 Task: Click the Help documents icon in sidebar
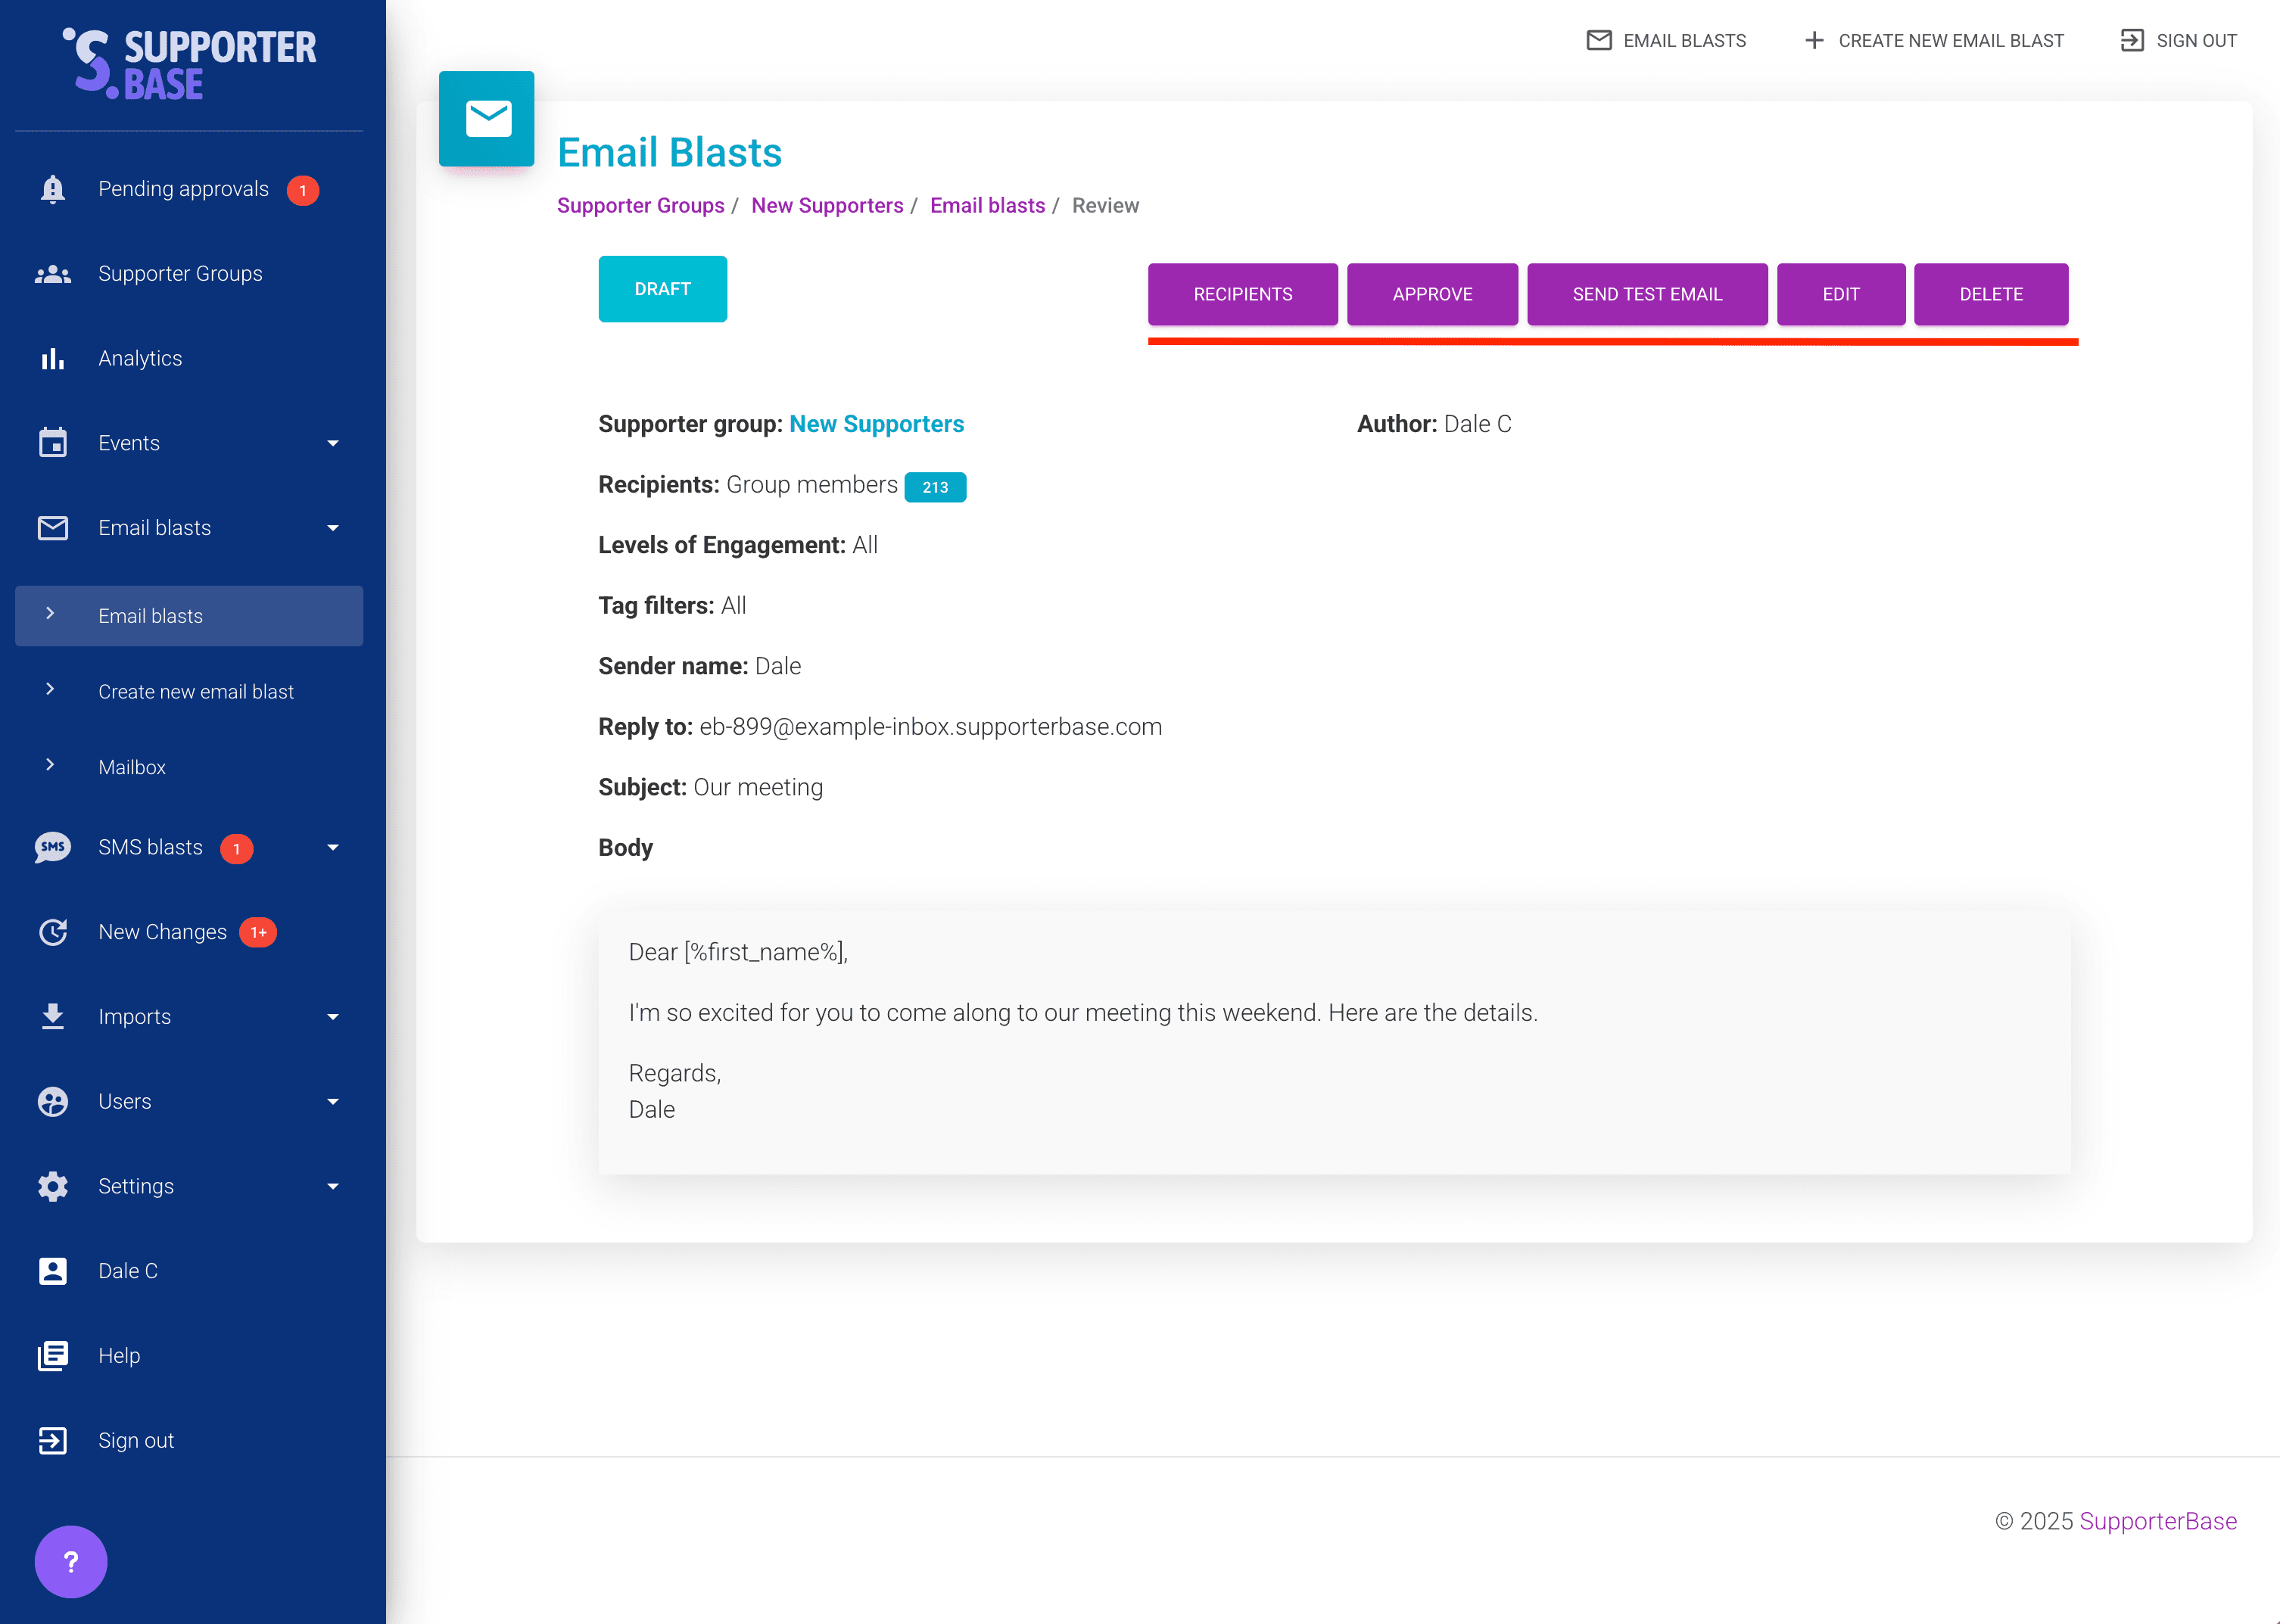pyautogui.click(x=53, y=1355)
